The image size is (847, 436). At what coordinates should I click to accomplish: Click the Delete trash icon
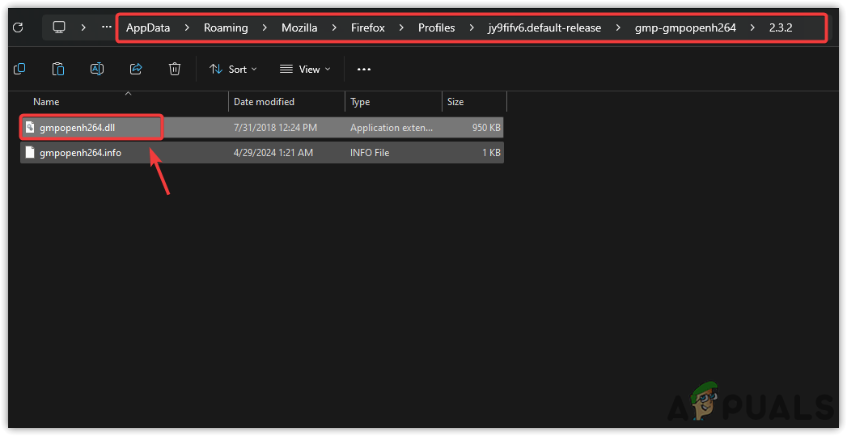click(x=175, y=69)
